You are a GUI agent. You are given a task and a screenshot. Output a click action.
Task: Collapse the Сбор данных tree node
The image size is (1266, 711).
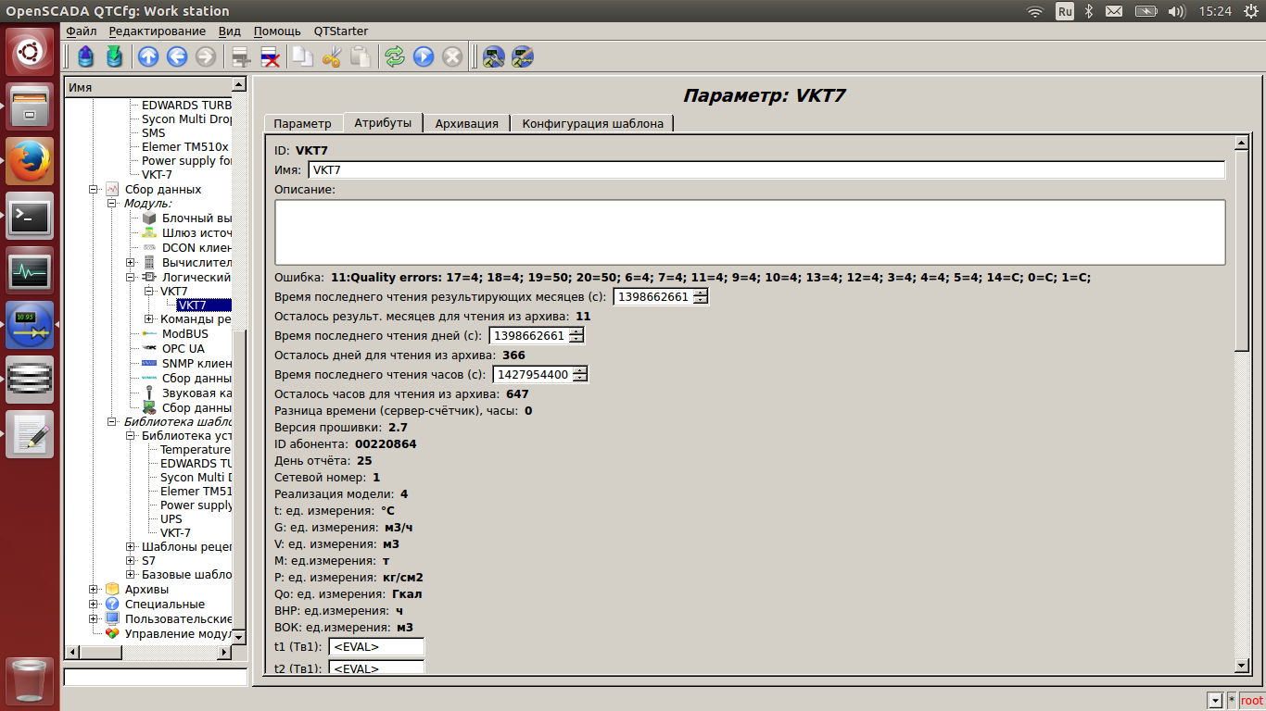(94, 190)
